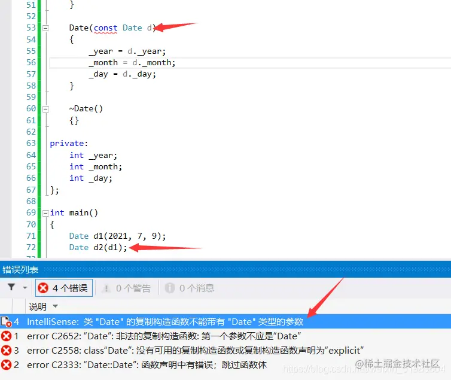Select error C2558 row
The height and width of the screenshot is (380, 451).
pos(225,350)
